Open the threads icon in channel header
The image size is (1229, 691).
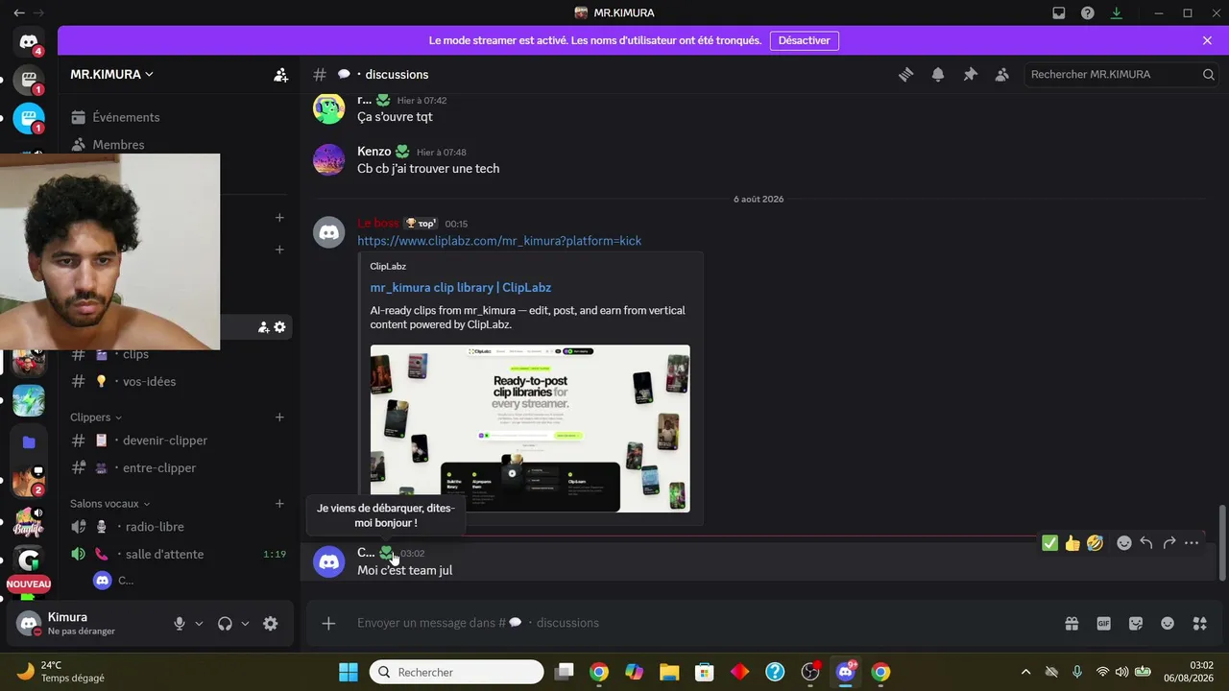pos(905,75)
